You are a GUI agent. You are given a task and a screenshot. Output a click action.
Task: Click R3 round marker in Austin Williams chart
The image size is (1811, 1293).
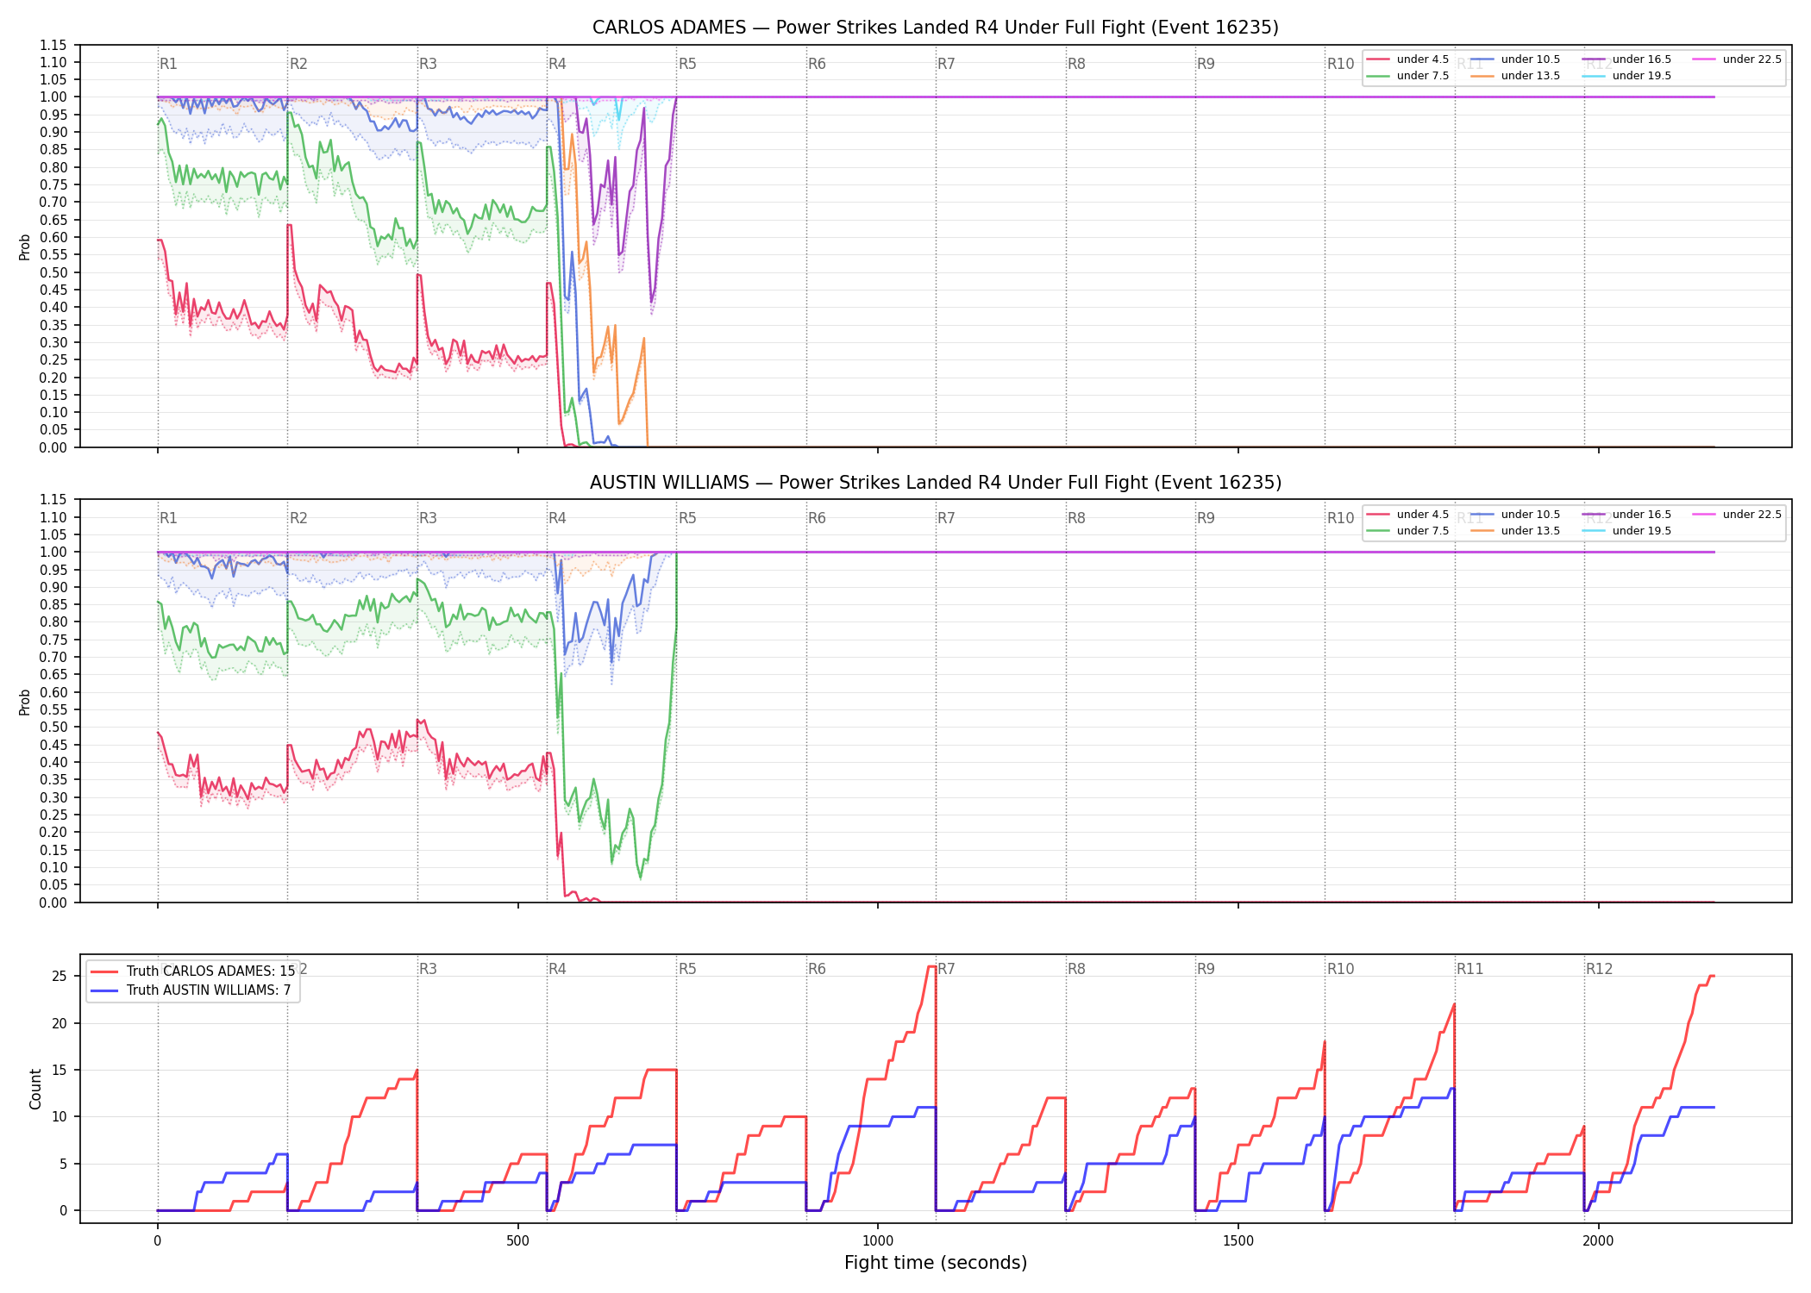coord(428,518)
